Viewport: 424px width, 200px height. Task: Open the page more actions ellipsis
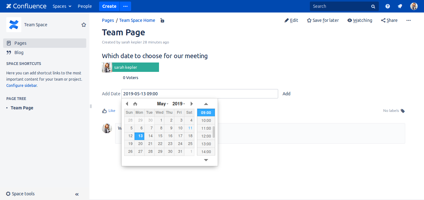[408, 20]
